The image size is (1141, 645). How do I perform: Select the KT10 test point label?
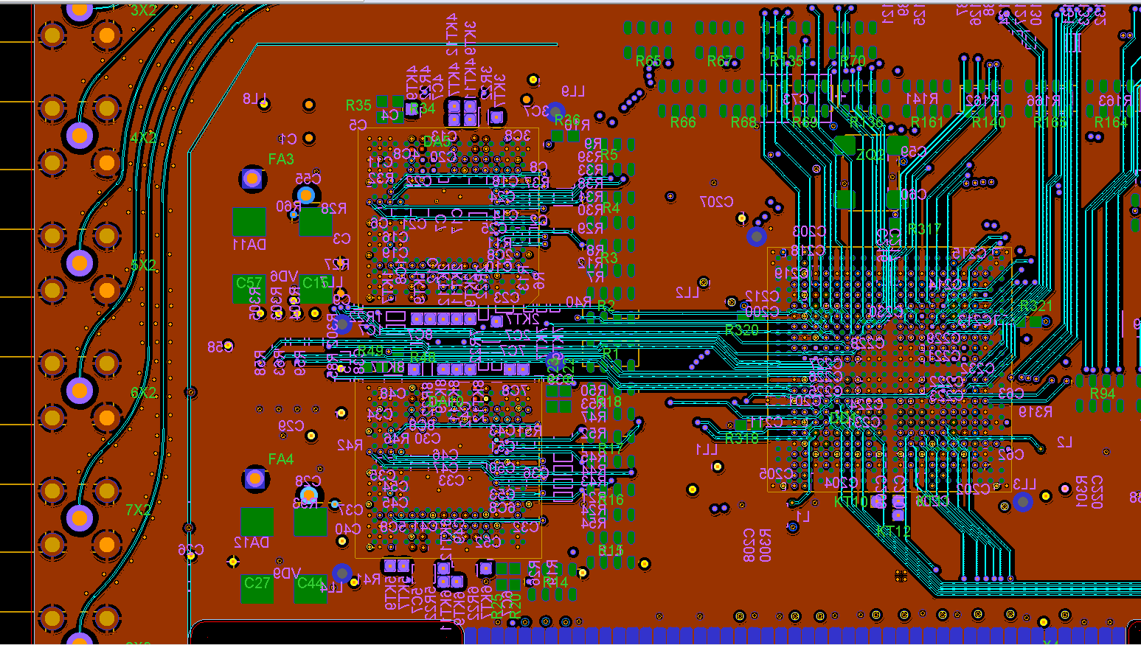(x=850, y=502)
